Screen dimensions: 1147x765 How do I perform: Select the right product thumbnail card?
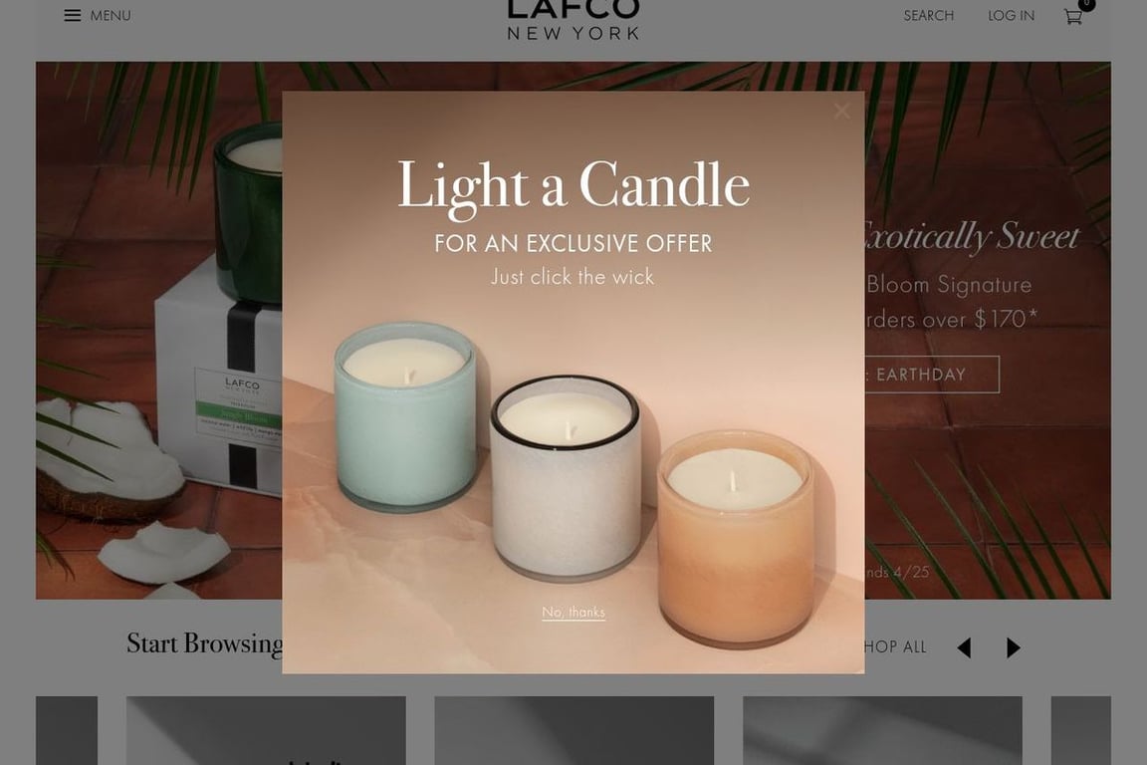882,730
